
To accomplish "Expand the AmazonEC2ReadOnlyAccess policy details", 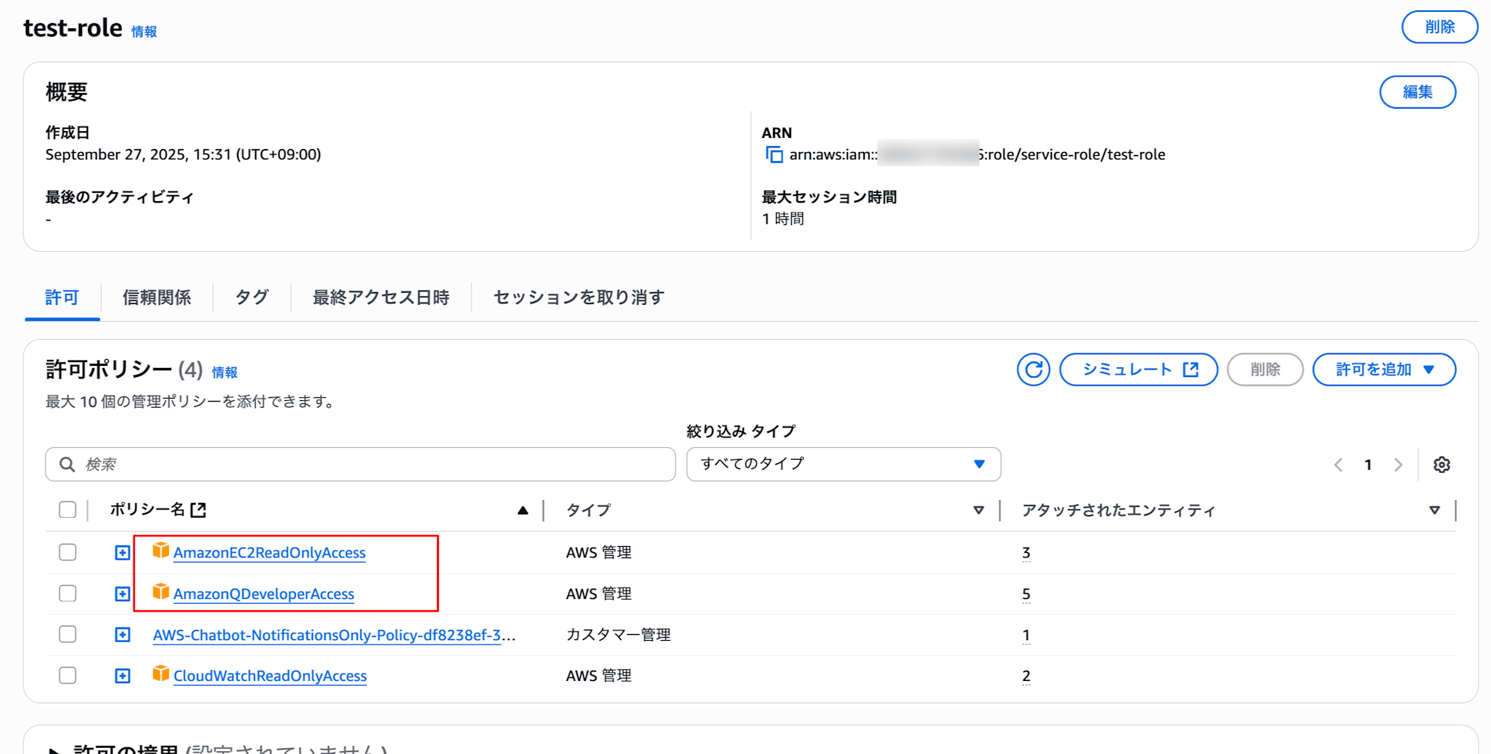I will 122,553.
